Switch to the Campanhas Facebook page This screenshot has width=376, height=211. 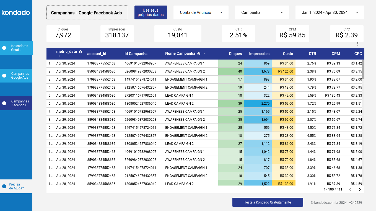(x=20, y=103)
